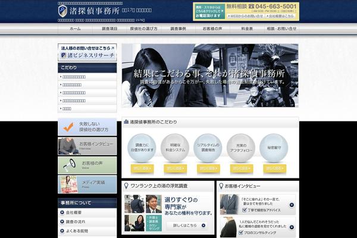
Task: Open the お客様インタビュー sidebar banner
Action: coord(87,146)
